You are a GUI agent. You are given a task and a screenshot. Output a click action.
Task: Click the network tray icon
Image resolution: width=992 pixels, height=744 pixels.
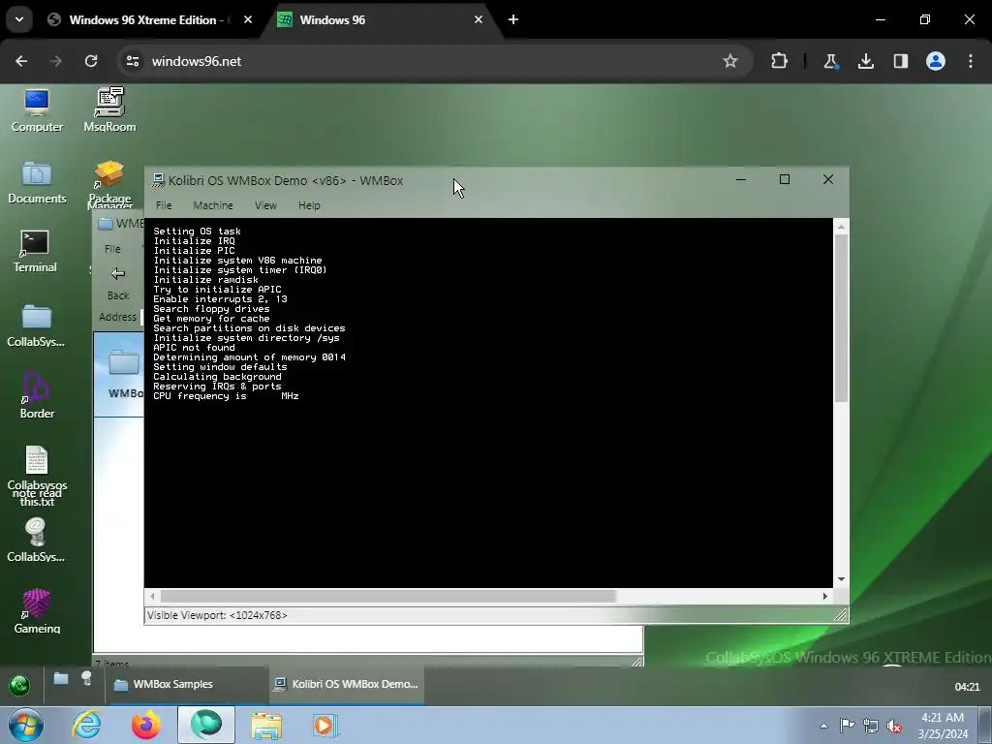tap(871, 726)
